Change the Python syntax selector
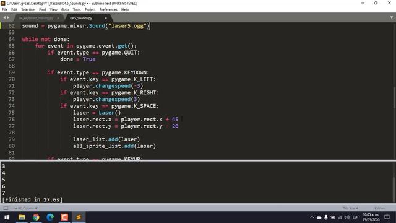The height and width of the screenshot is (223, 396). point(379,208)
